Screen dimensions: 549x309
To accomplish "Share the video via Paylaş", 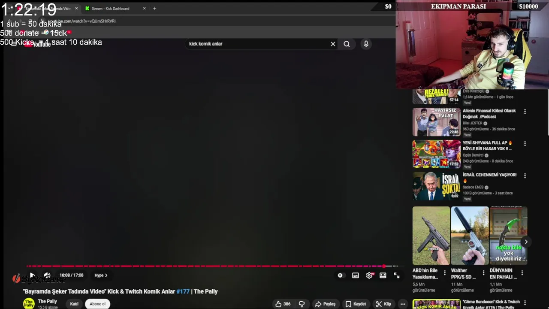I will [x=325, y=304].
